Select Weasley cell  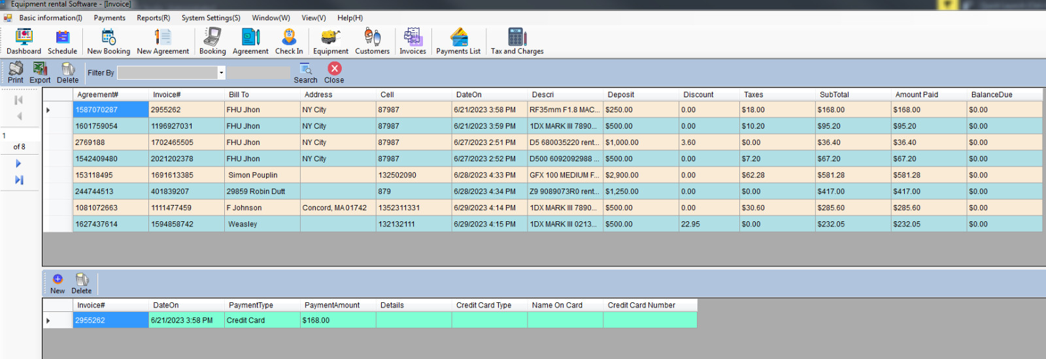[262, 224]
